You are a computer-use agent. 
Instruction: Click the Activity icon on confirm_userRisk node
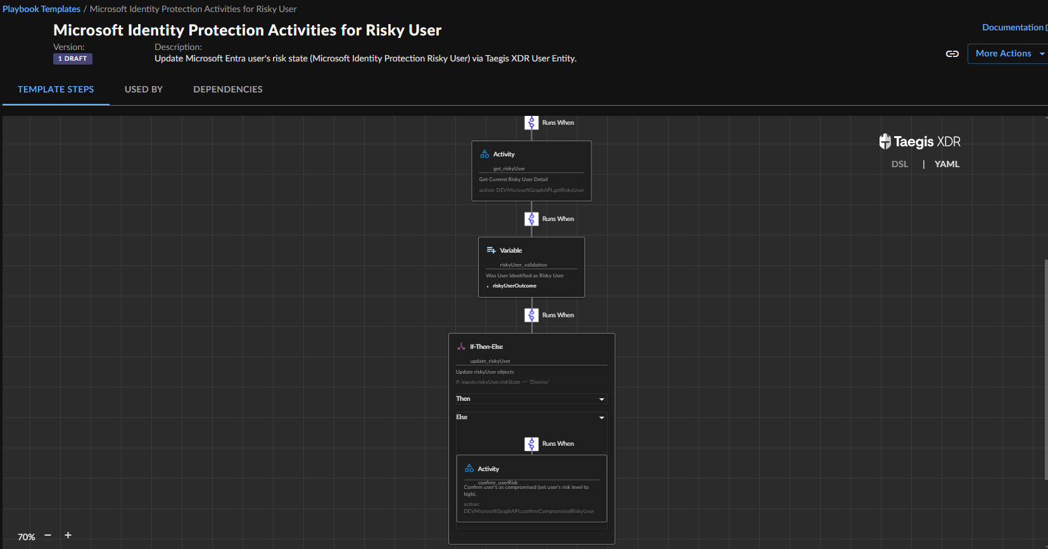pos(469,469)
